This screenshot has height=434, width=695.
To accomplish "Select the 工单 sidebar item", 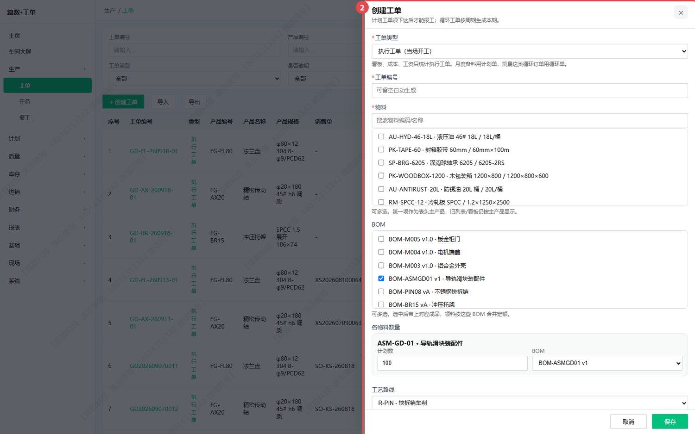I will click(47, 86).
